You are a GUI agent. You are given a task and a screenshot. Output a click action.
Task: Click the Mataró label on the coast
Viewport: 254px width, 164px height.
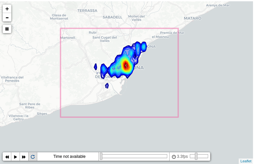192,18
